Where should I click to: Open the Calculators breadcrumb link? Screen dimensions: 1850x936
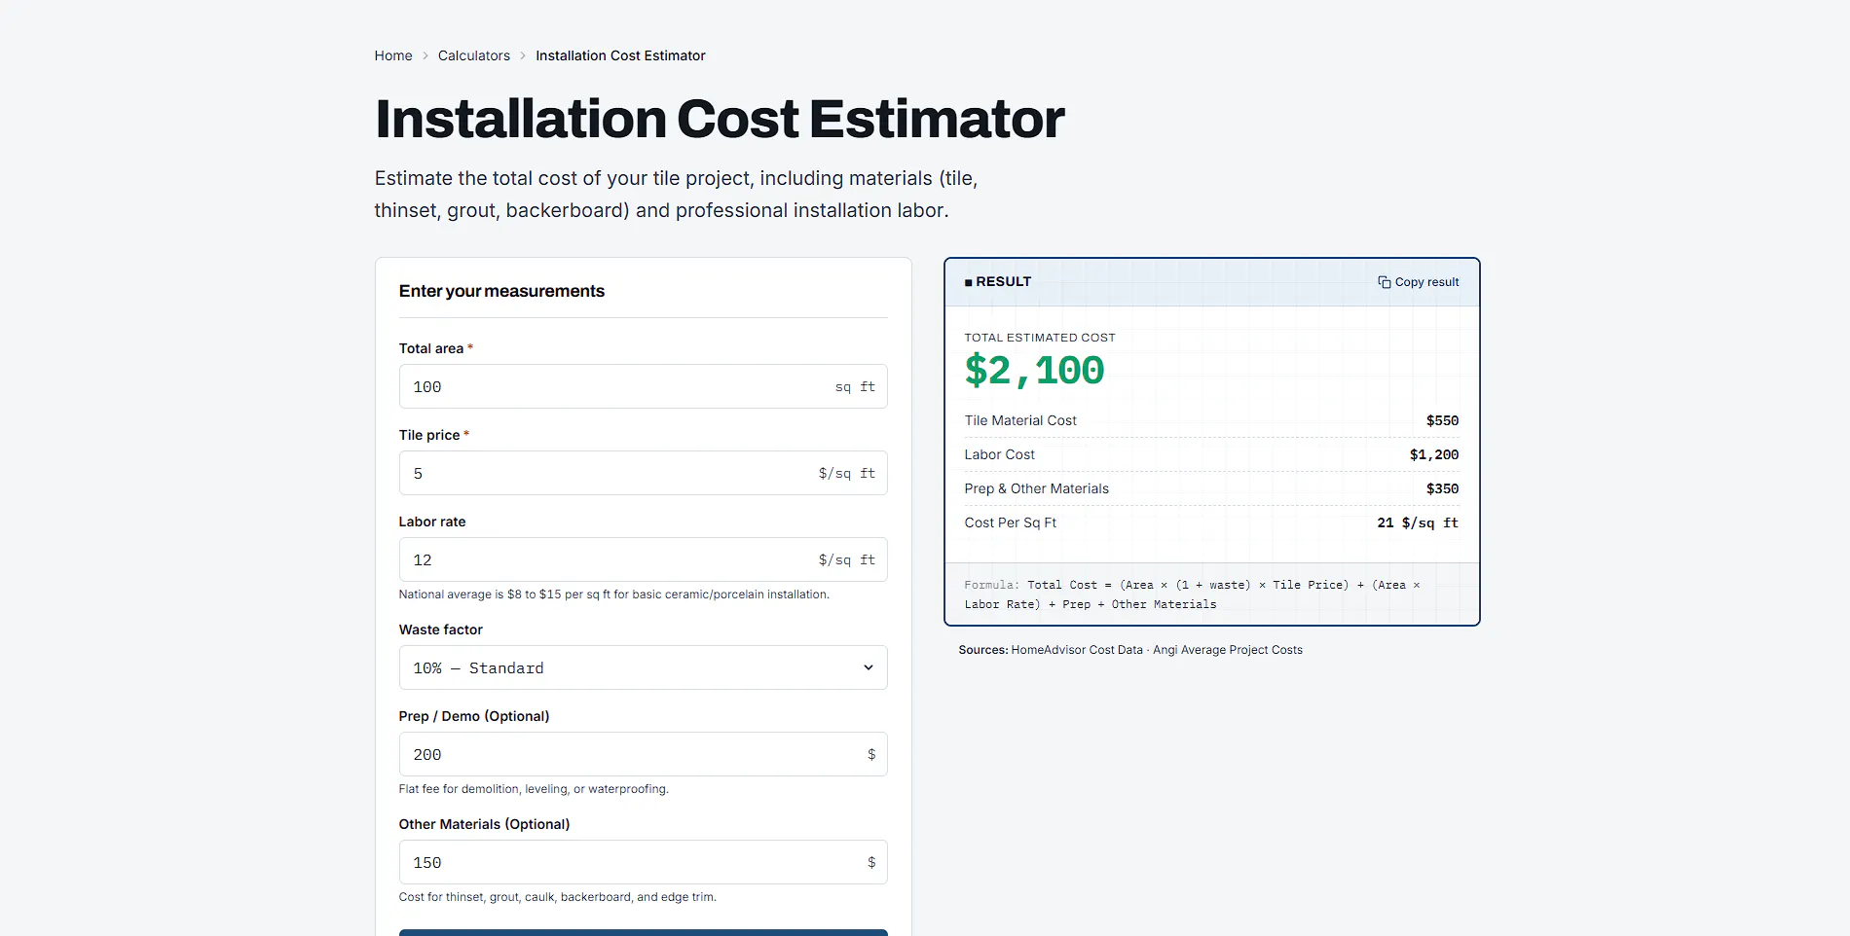point(474,55)
